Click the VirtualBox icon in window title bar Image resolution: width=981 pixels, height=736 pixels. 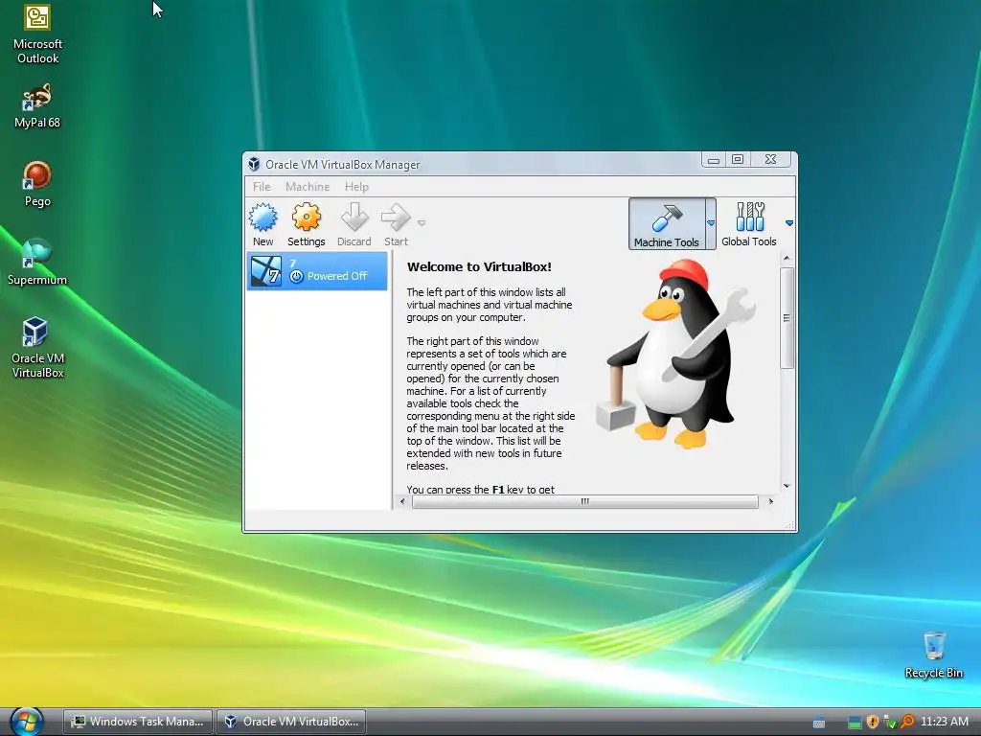254,164
